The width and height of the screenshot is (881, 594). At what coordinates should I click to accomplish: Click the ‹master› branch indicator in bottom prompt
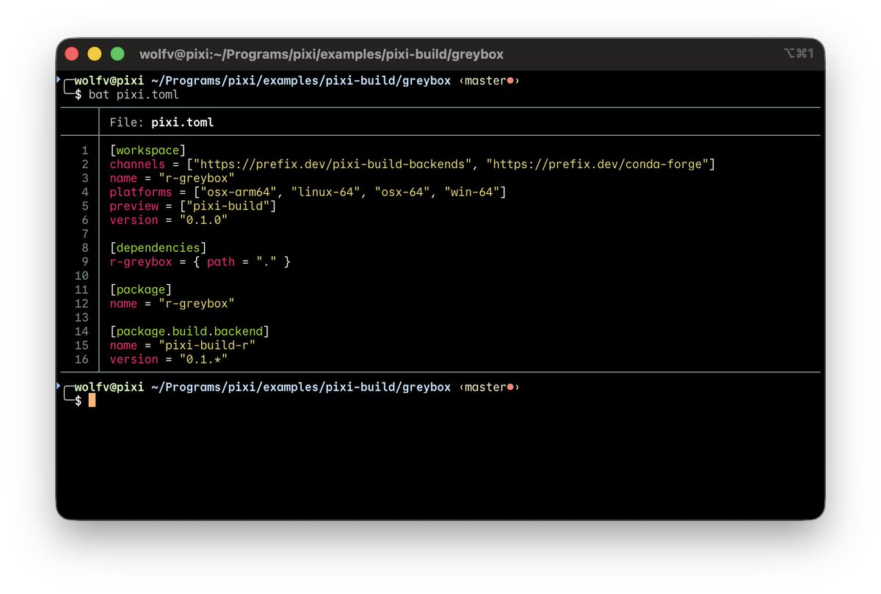489,387
